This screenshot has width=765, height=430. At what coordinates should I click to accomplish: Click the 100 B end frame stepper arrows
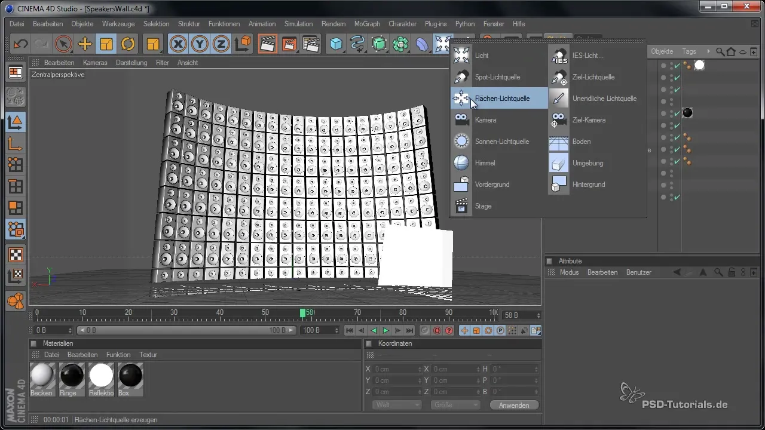click(x=336, y=330)
